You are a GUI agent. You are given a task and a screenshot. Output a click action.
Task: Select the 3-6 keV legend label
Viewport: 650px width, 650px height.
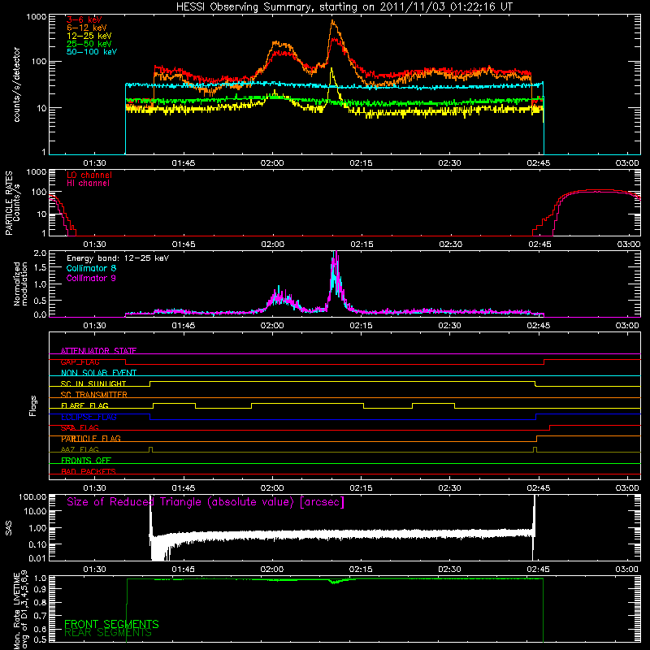[84, 19]
